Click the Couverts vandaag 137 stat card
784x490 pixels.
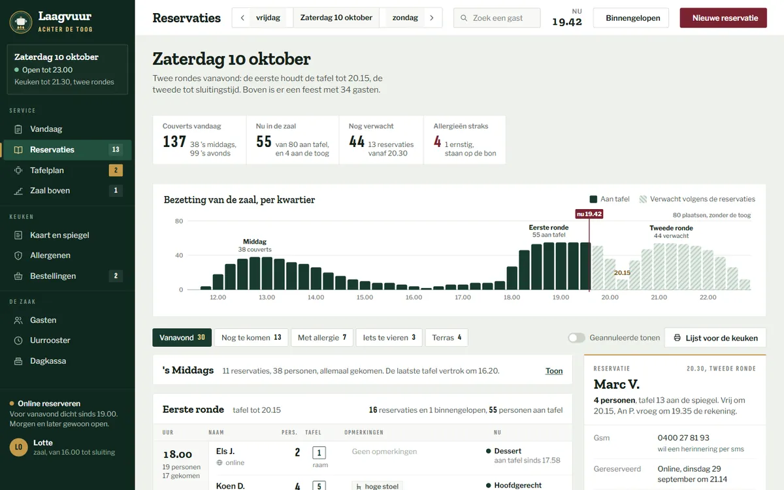click(x=199, y=140)
